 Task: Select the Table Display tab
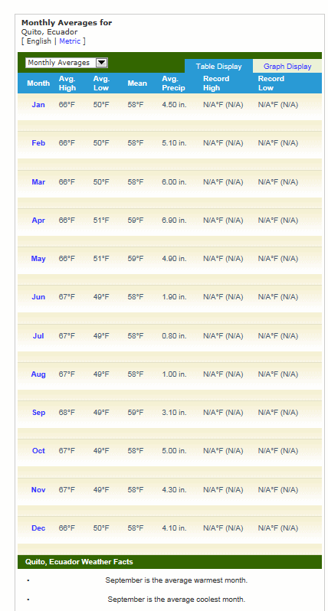pyautogui.click(x=219, y=67)
